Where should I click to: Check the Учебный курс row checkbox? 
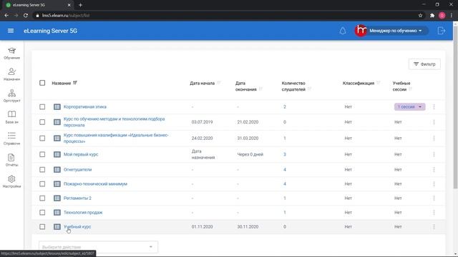(42, 227)
